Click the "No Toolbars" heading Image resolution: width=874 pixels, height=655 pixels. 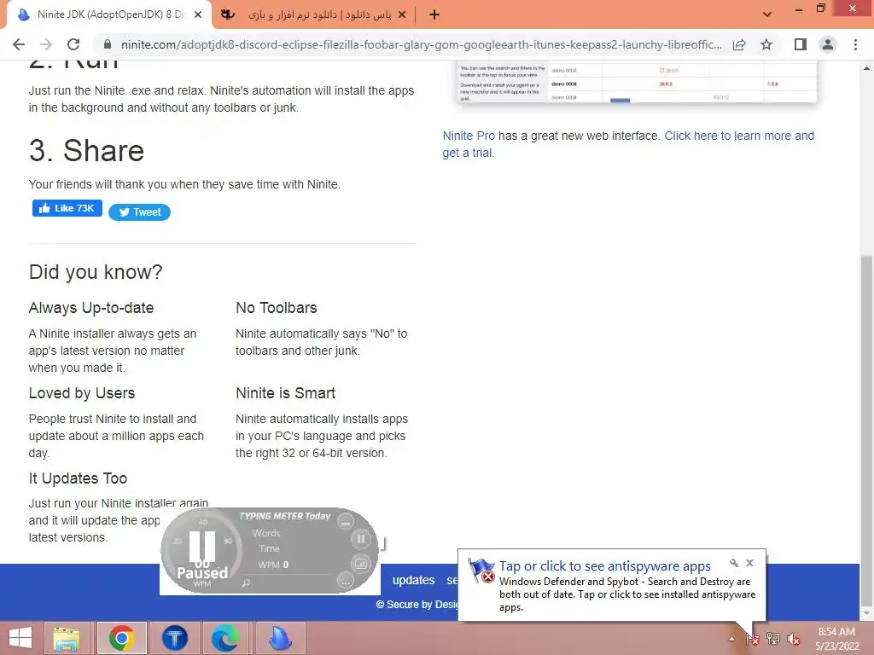(276, 308)
